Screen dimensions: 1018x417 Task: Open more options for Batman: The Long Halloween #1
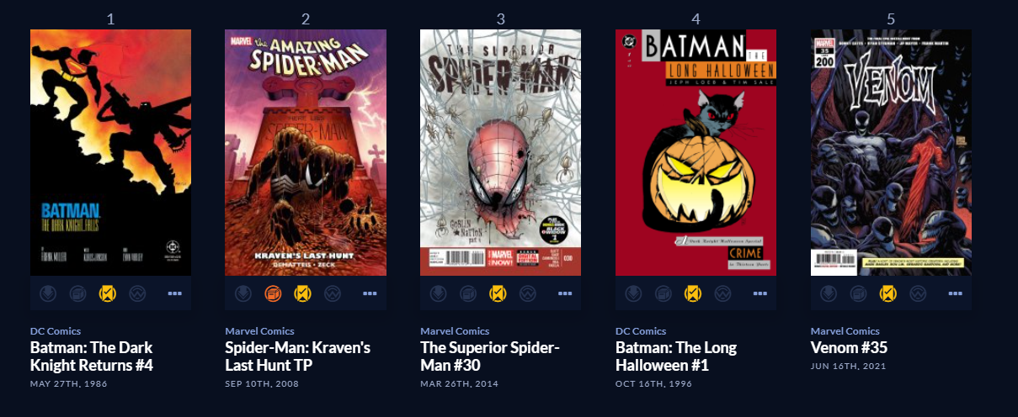760,293
